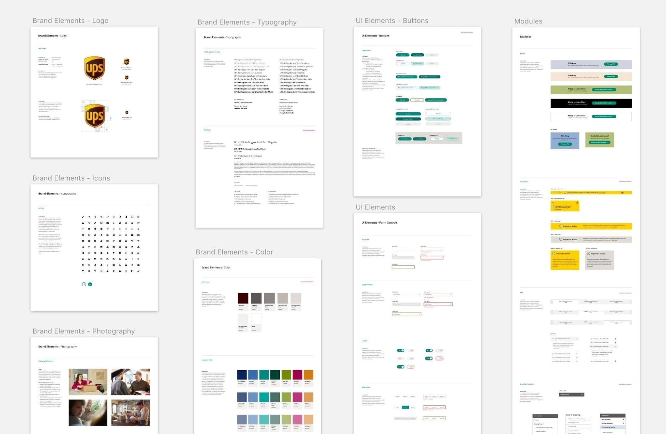Click the close X icon on yellow alert banner
This screenshot has height=434, width=666.
(622, 193)
